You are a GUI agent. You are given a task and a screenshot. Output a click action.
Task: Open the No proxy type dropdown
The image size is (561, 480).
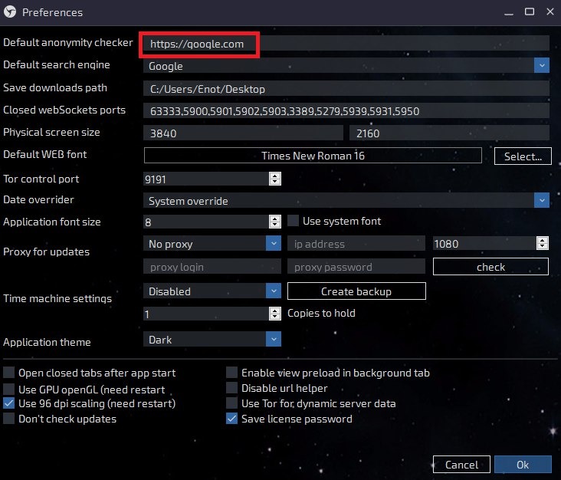pyautogui.click(x=212, y=244)
